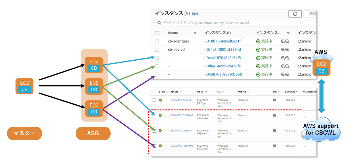Zoom in icon on the i-0438703c8b790c658 row
This screenshot has width=349, height=168.
point(283,74)
